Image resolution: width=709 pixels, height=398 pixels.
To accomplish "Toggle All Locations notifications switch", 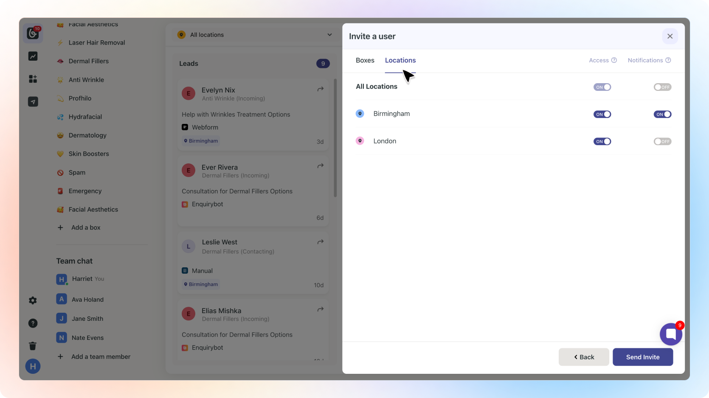I will [x=662, y=87].
